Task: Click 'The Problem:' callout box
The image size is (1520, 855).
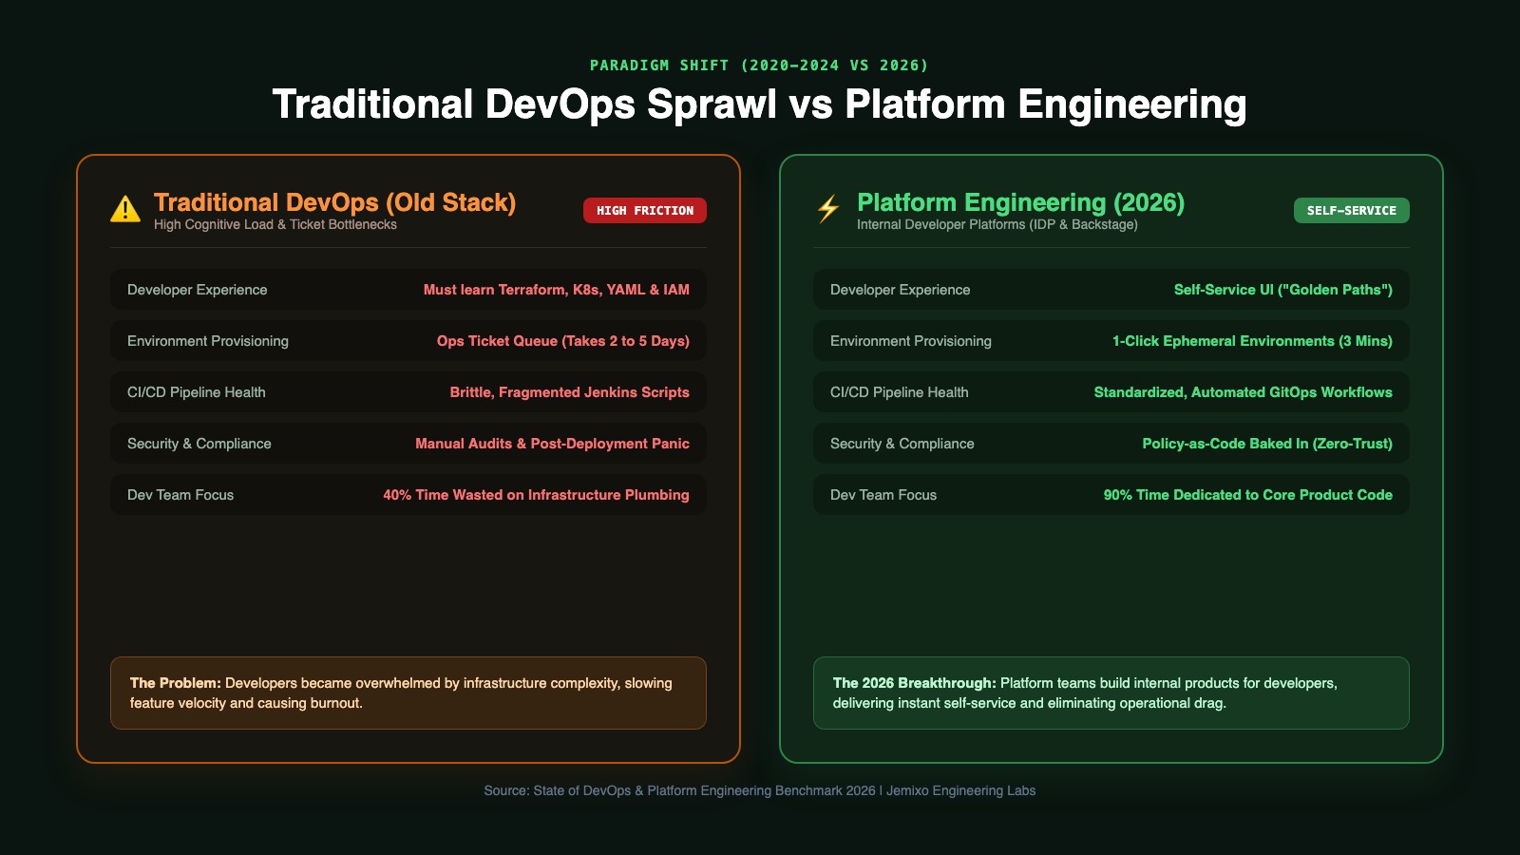Action: point(408,693)
